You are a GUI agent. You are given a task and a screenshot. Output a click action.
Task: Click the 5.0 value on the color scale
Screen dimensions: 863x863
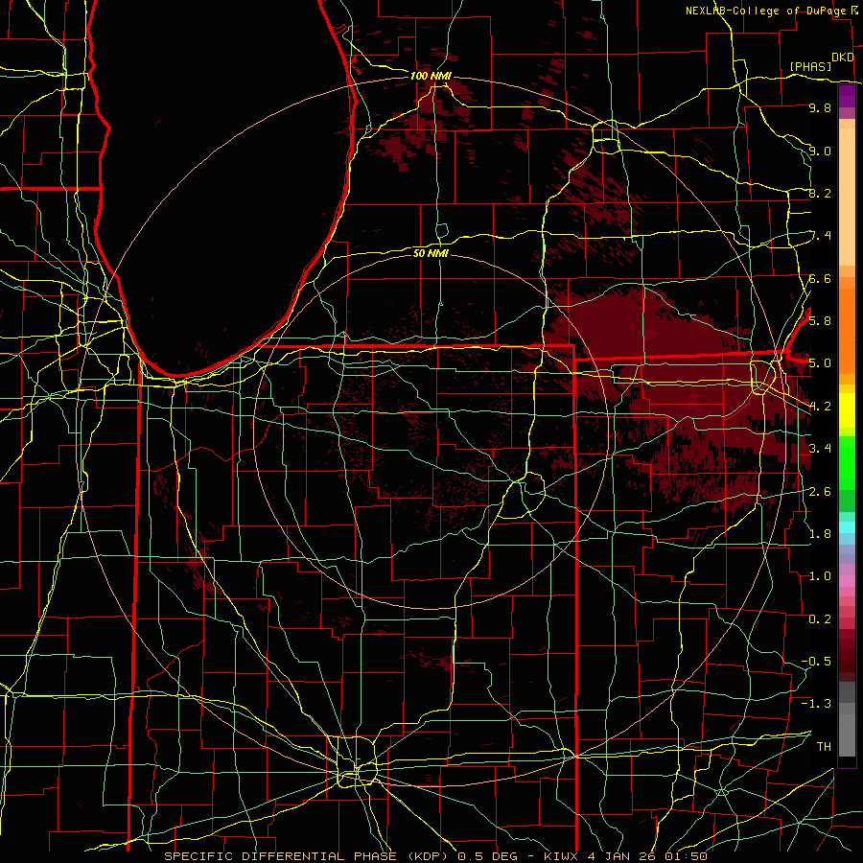tap(820, 363)
